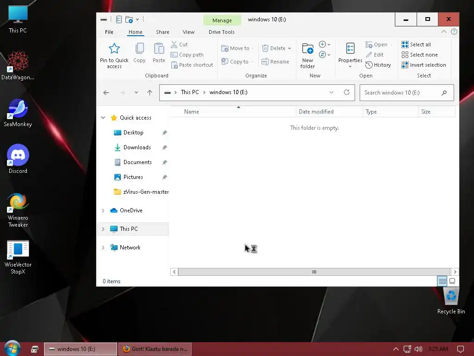Expand the OneDrive tree node
Screen dimensions: 474x356
[x=103, y=210]
